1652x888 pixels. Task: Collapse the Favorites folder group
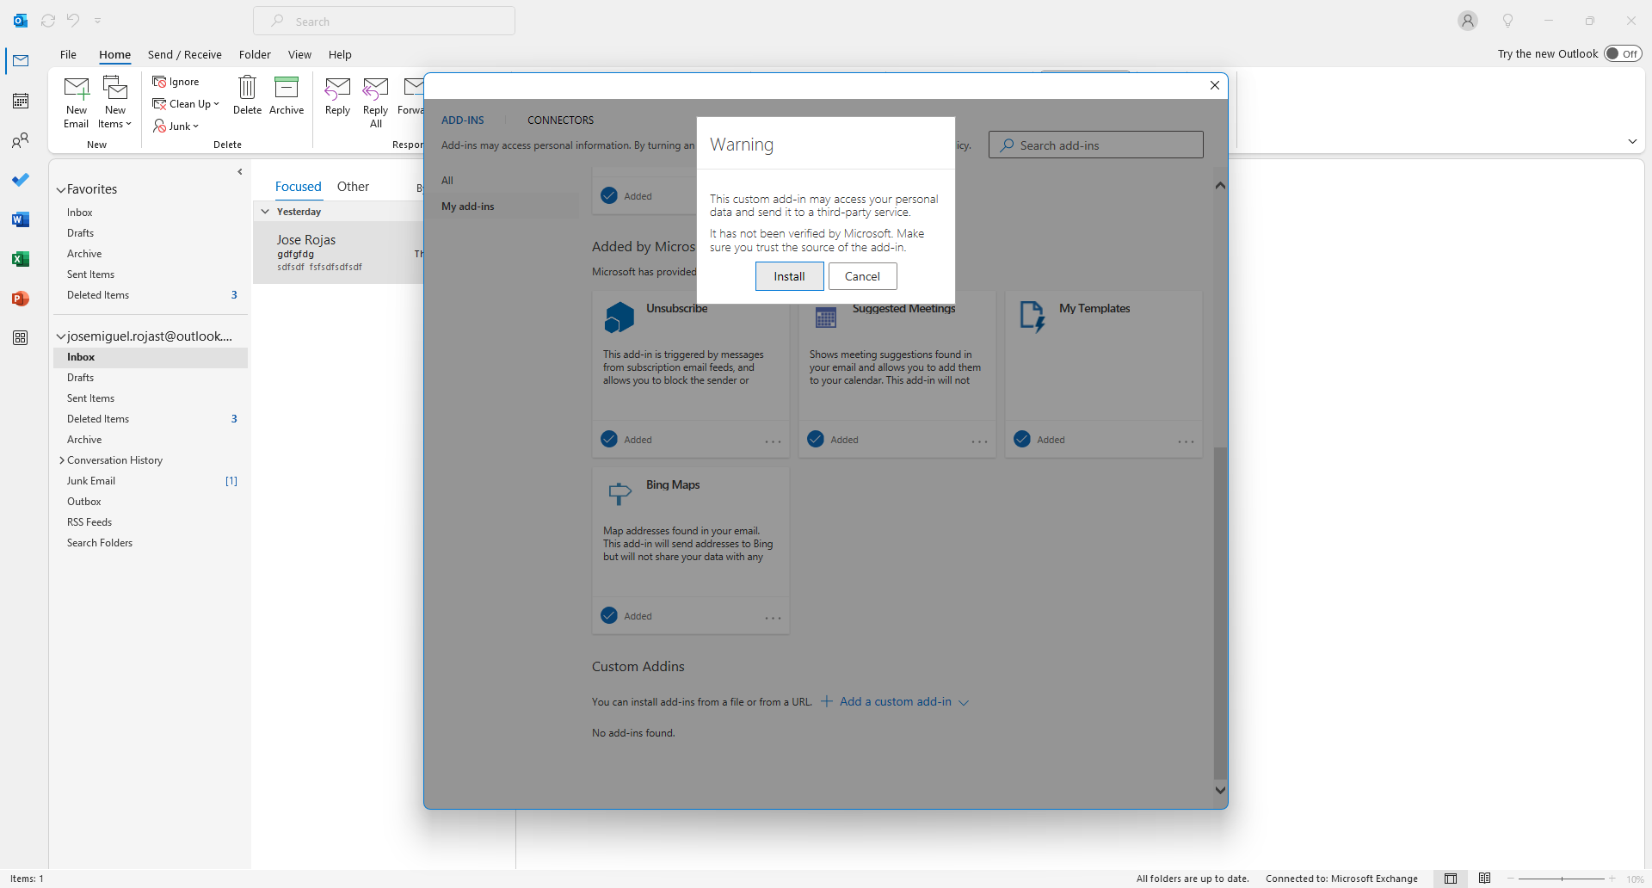pos(61,189)
